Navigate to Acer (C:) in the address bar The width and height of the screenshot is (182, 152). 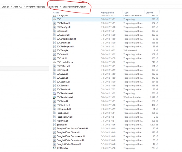pyautogui.click(x=18, y=7)
